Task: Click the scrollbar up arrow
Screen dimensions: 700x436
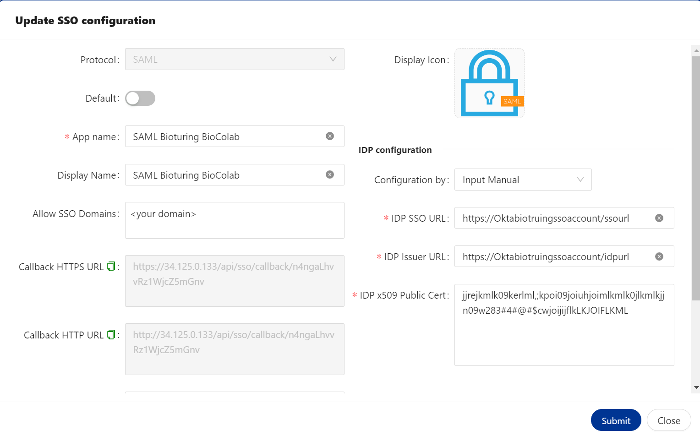Action: click(x=696, y=50)
